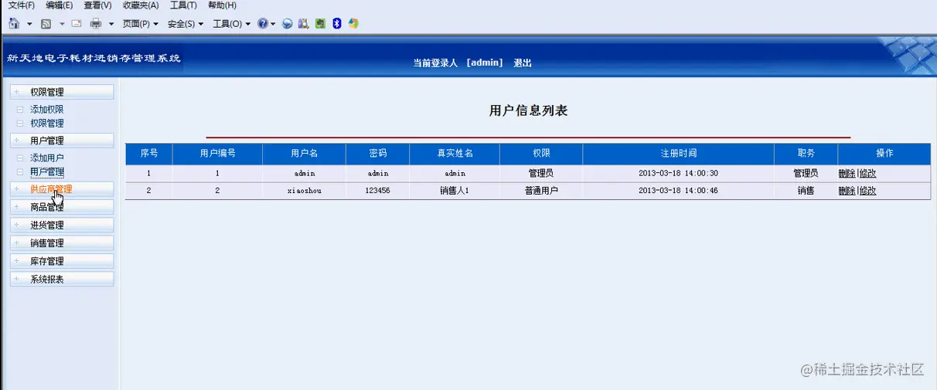Select the 销售人1 real name cell
Viewport: 937px width, 390px height.
coord(455,191)
